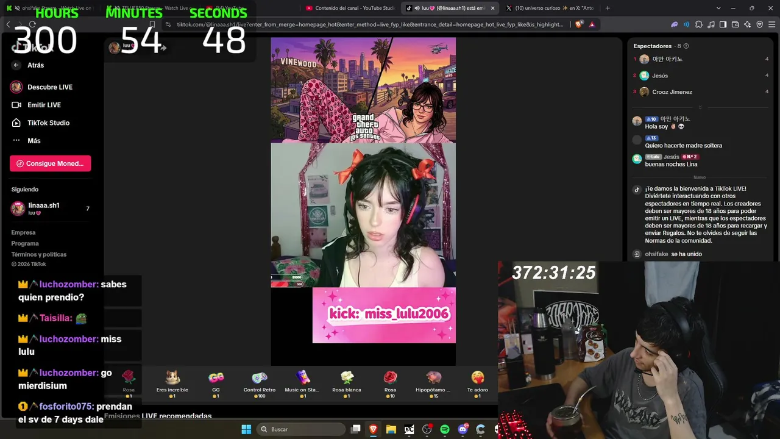Send the Control Retro gift
Image resolution: width=780 pixels, height=439 pixels.
coord(260,384)
